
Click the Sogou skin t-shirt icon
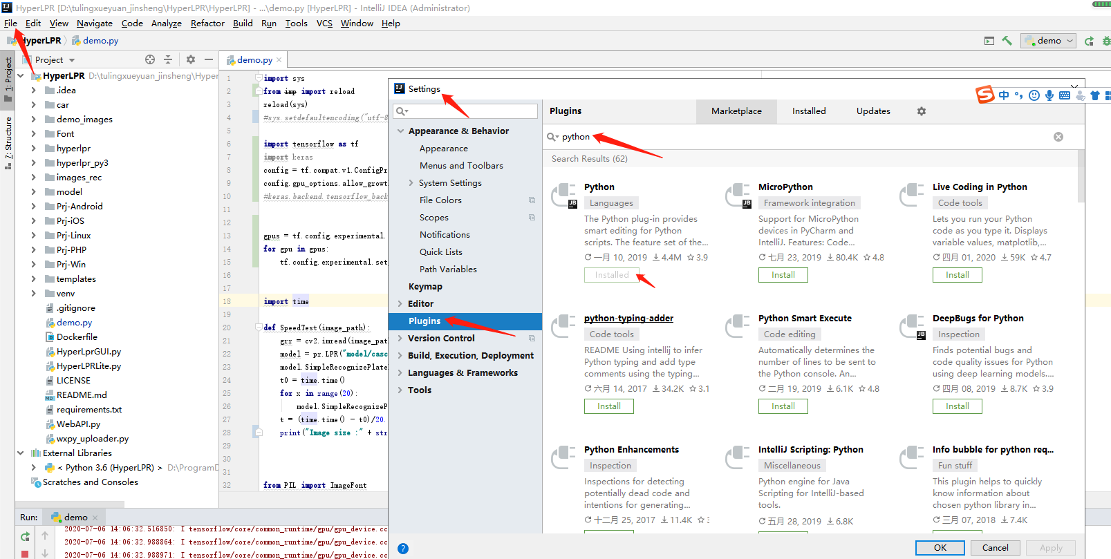(x=1095, y=95)
